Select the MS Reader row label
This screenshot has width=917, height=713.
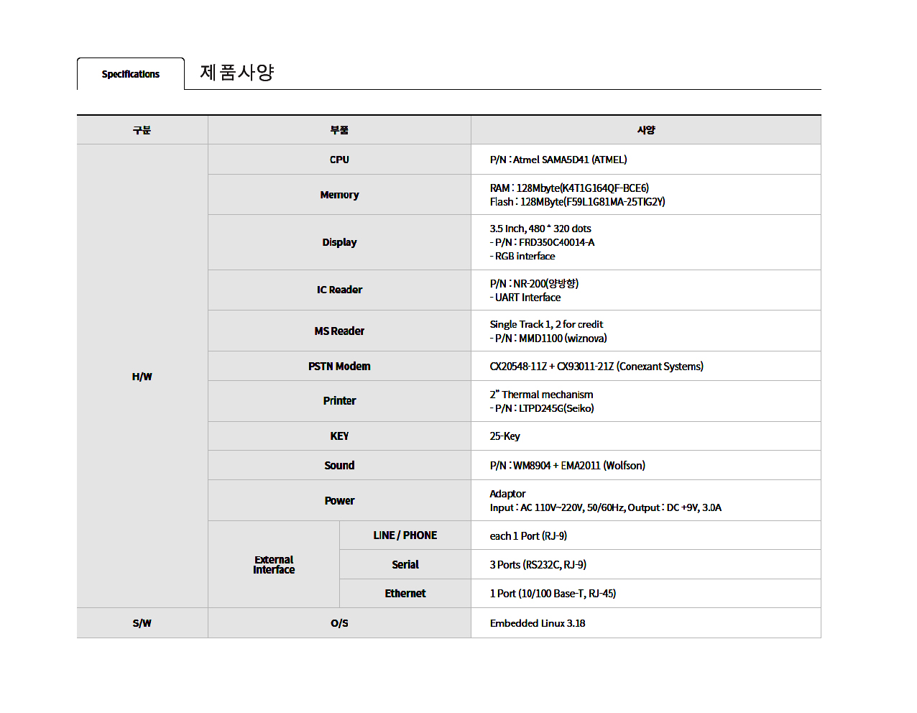point(339,331)
